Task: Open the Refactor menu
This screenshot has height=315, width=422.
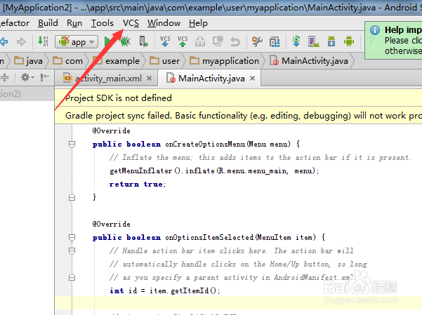Action: (x=15, y=23)
